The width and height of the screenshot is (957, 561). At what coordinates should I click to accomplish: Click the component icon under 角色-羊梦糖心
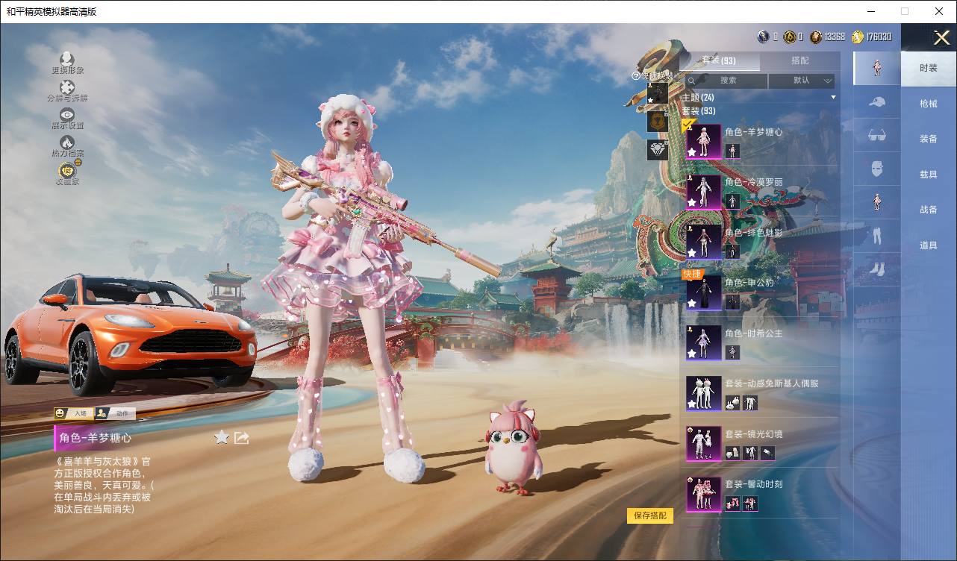point(732,151)
